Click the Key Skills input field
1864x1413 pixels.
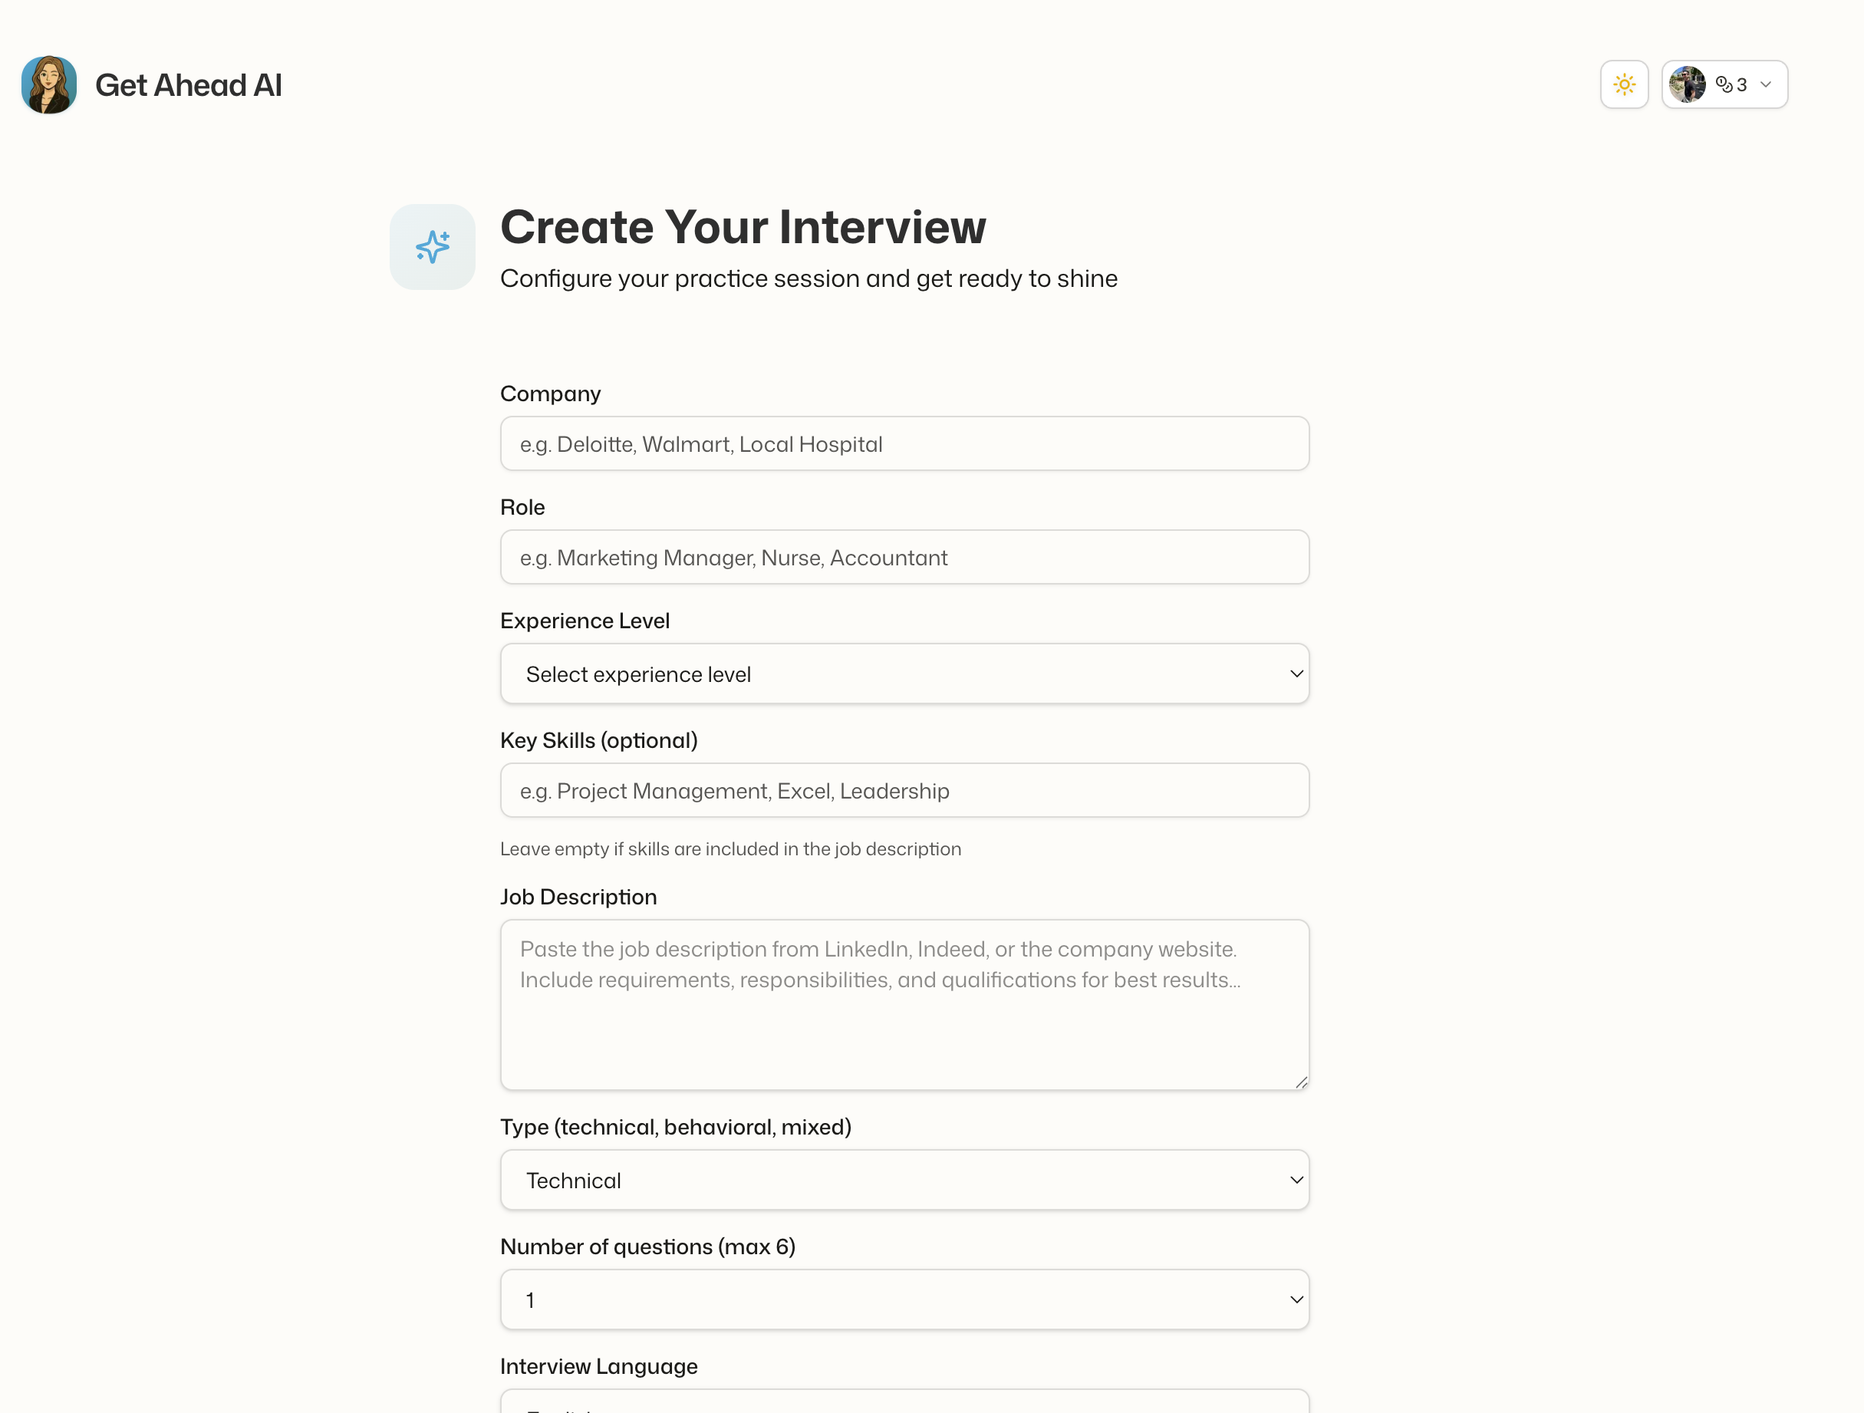click(904, 790)
